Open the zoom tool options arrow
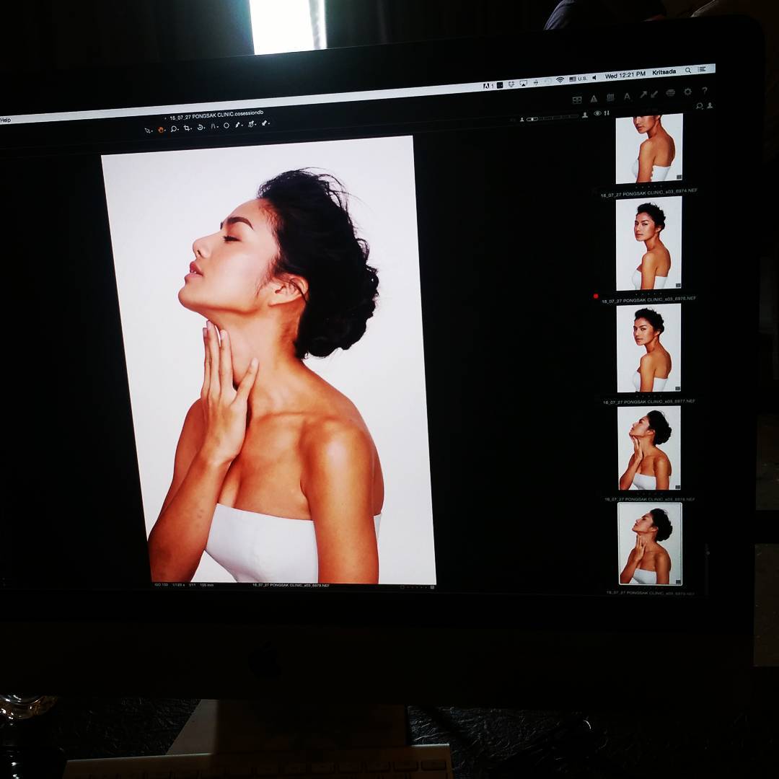 178,130
